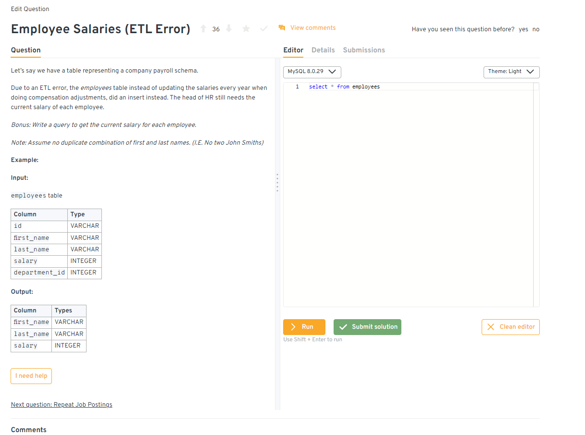Select the Editor tab
This screenshot has width=585, height=435.
tap(293, 50)
